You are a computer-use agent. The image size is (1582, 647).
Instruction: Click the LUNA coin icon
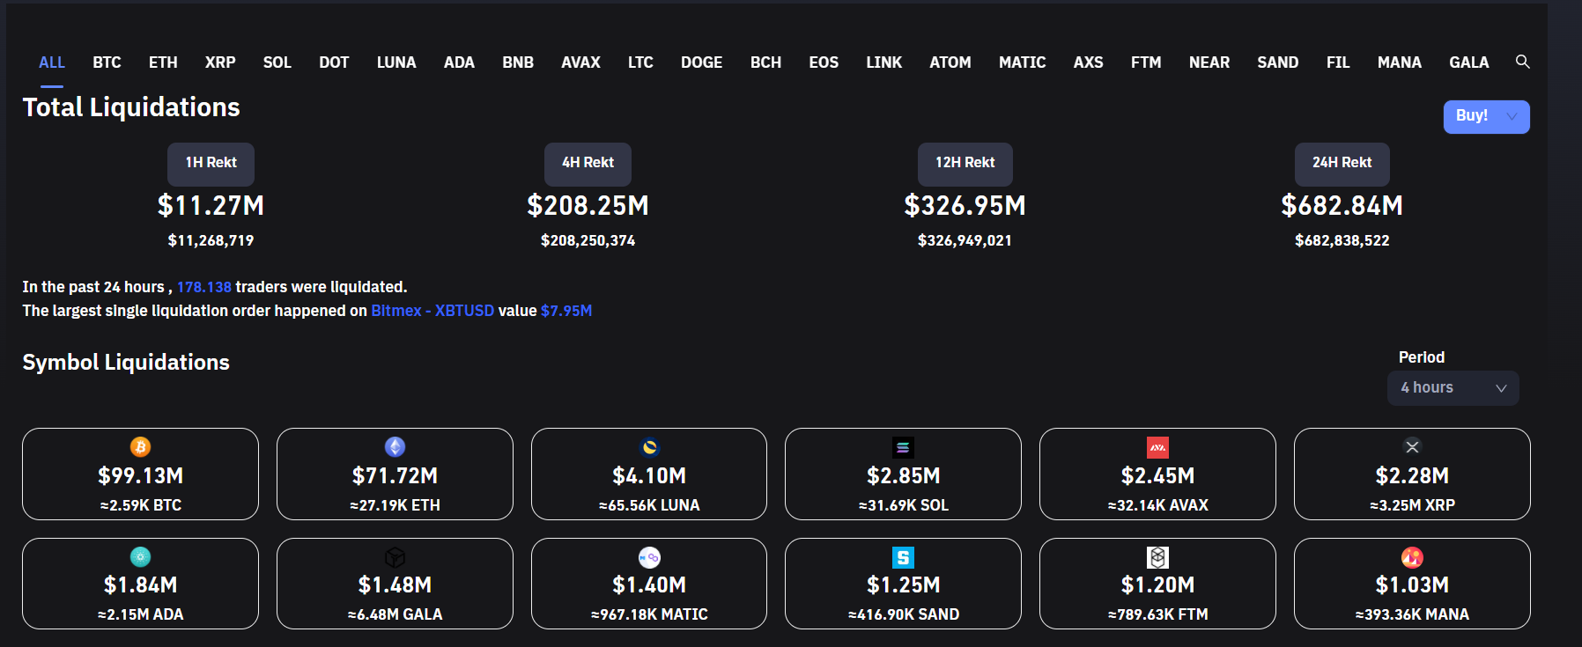[x=649, y=447]
